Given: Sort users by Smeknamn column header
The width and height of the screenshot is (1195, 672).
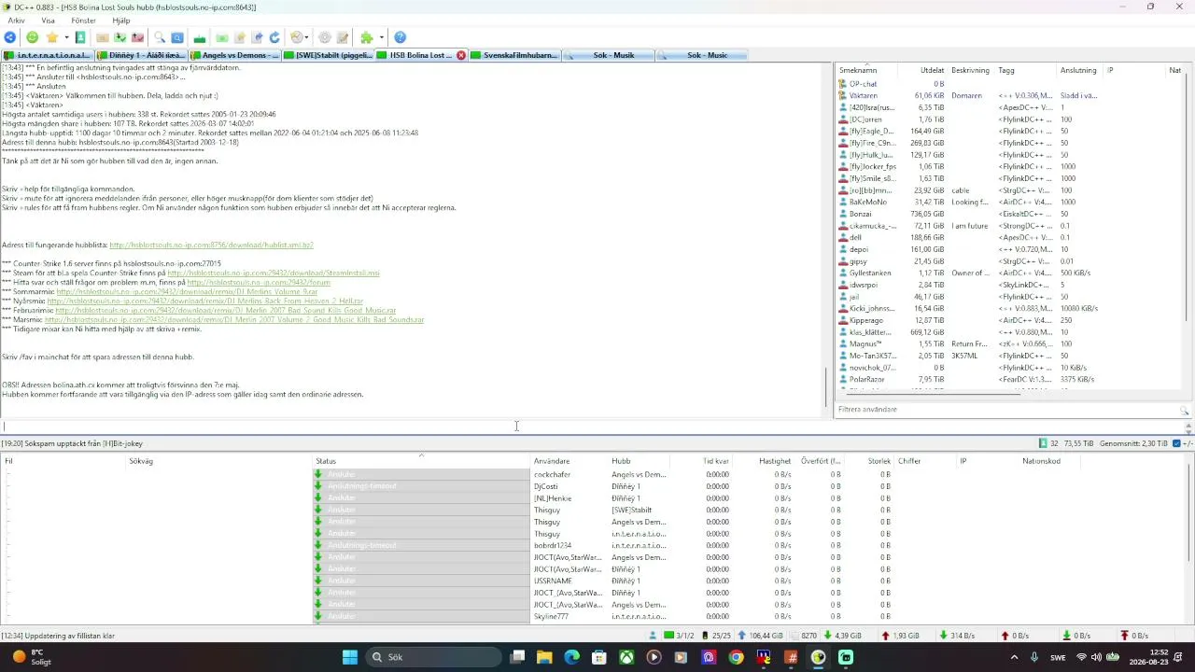Looking at the screenshot, I should click(866, 70).
